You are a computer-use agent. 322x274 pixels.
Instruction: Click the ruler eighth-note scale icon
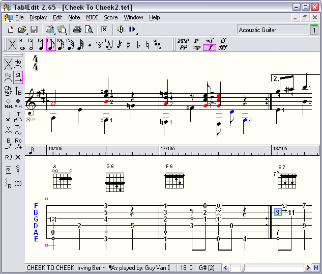pyautogui.click(x=32, y=150)
